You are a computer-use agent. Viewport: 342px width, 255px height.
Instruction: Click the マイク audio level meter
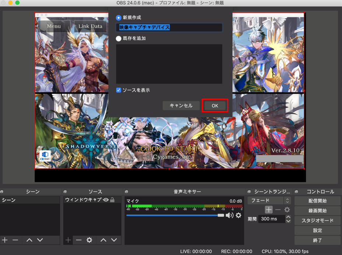pos(184,206)
